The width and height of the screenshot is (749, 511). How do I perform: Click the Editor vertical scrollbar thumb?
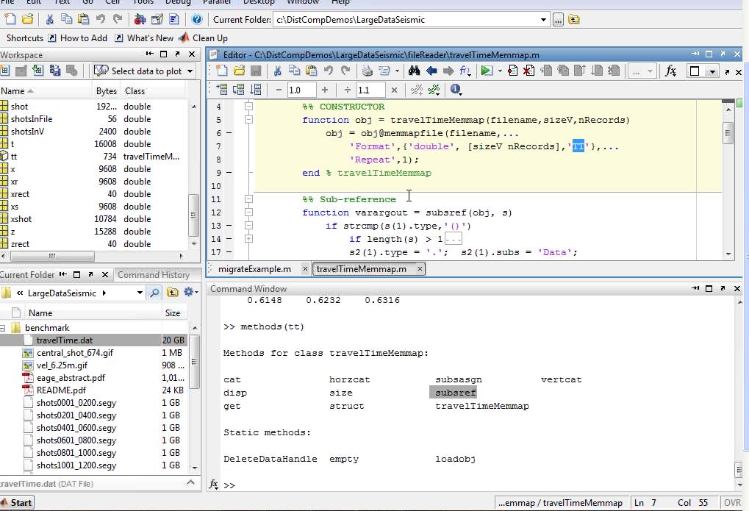tap(728, 133)
